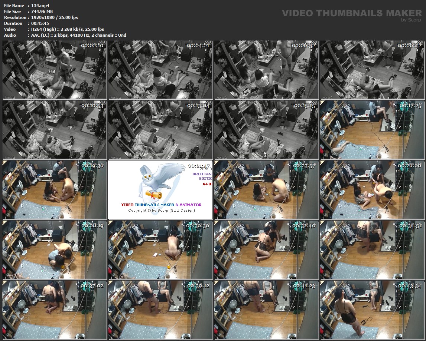Screen dimensions: 426x341
Task: Click the last frame at 00:43:34
Action: [x=372, y=310]
